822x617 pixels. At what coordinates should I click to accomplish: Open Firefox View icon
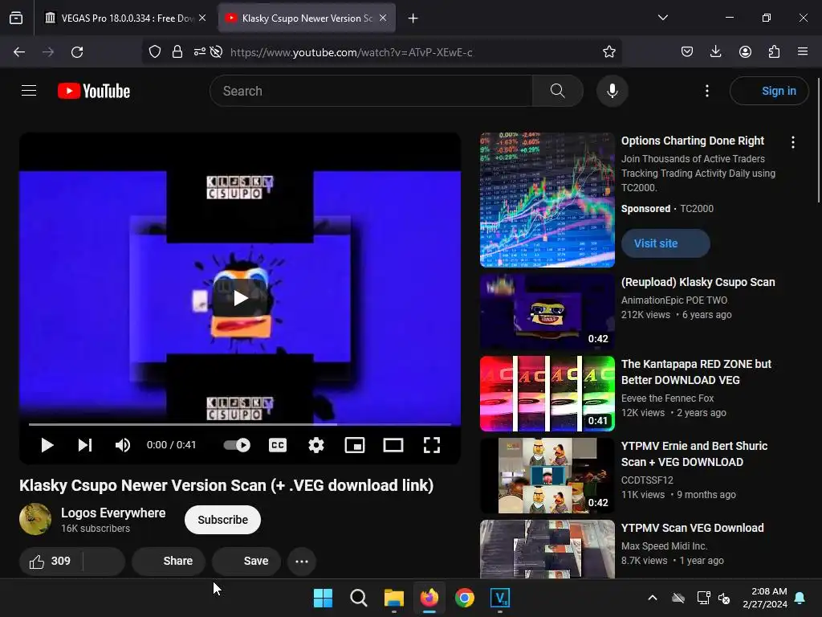click(16, 18)
